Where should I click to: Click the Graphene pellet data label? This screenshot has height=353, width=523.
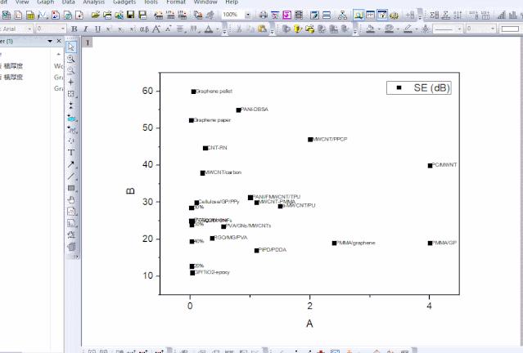click(214, 92)
